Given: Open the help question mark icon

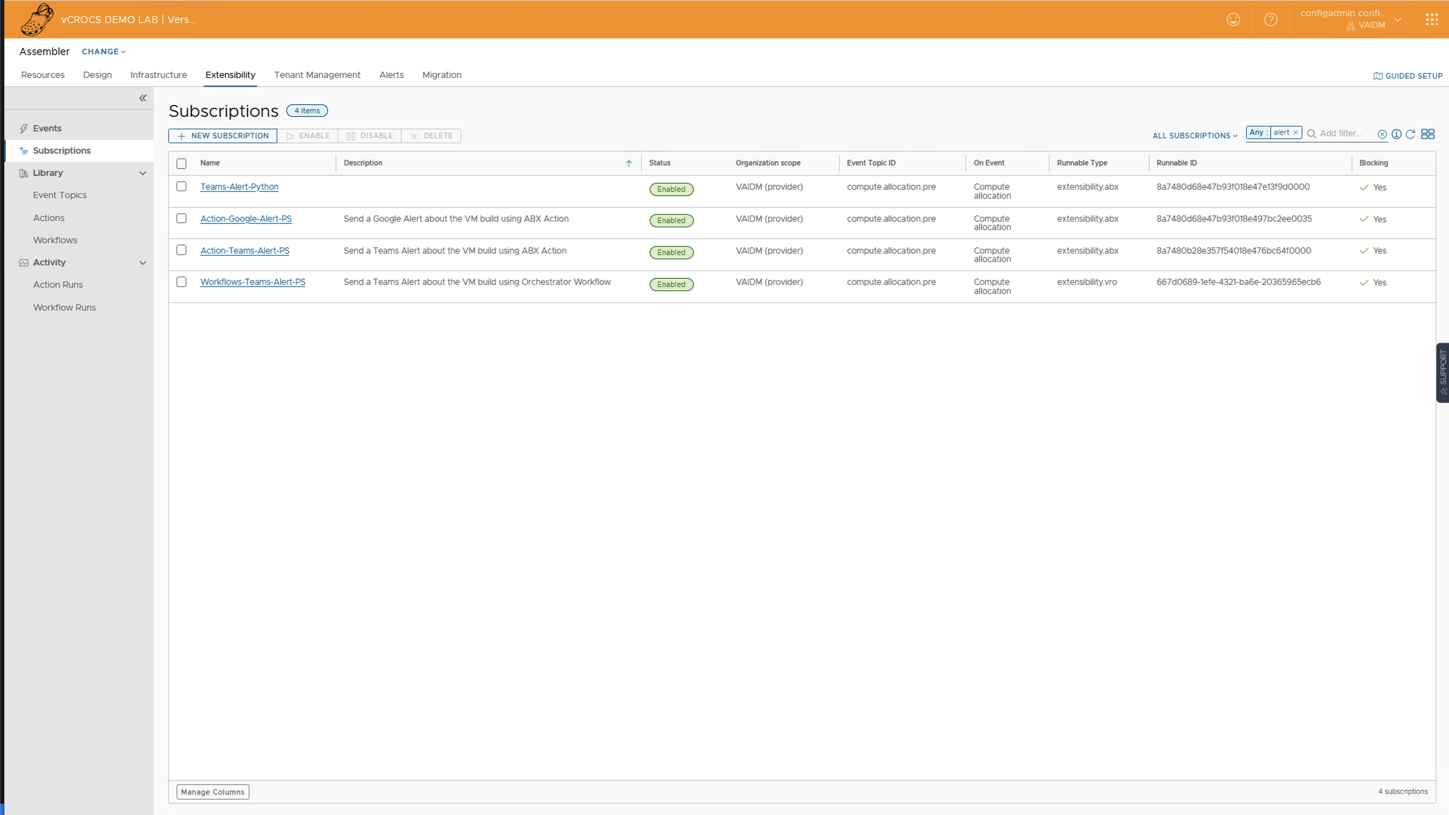Looking at the screenshot, I should coord(1270,20).
